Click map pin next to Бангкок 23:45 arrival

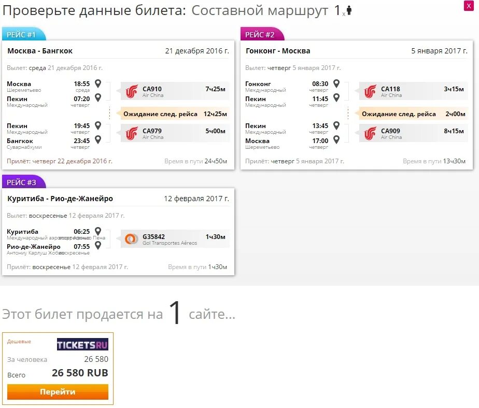click(98, 139)
